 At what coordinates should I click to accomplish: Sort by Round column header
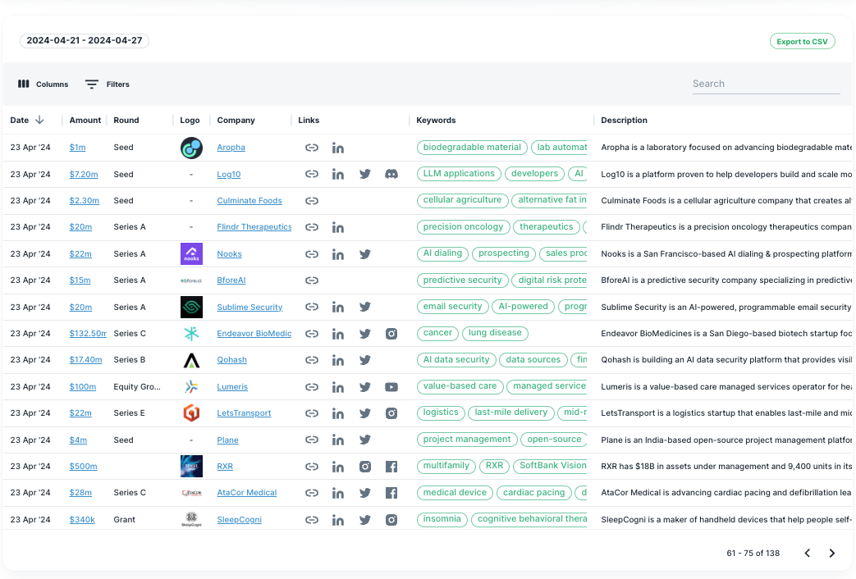tap(126, 120)
